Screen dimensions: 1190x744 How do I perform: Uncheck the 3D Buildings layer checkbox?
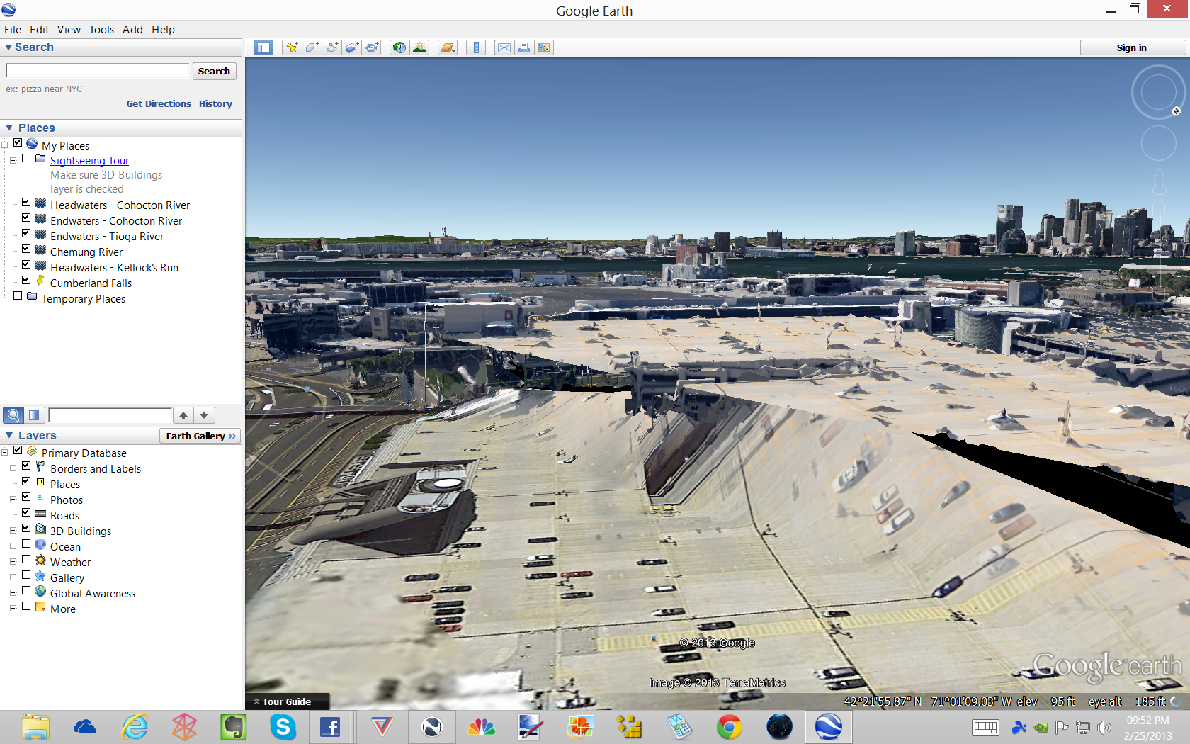point(26,529)
